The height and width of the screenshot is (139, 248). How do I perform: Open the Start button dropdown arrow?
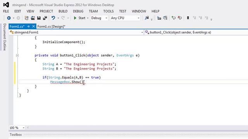tap(88, 18)
